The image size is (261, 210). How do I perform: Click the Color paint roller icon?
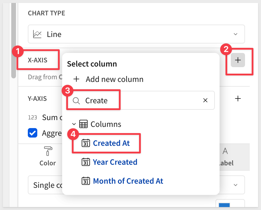coord(48,151)
